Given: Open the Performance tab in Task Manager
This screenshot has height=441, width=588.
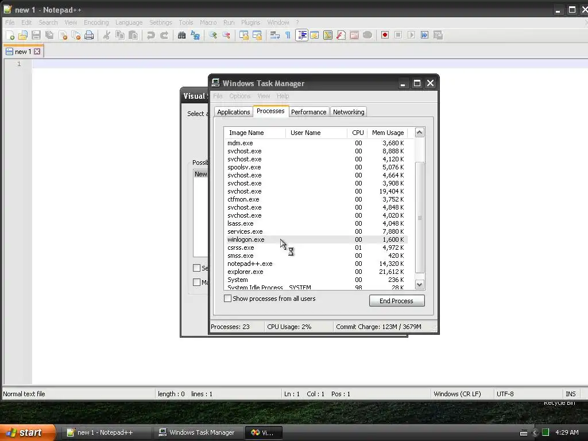Looking at the screenshot, I should [x=308, y=112].
